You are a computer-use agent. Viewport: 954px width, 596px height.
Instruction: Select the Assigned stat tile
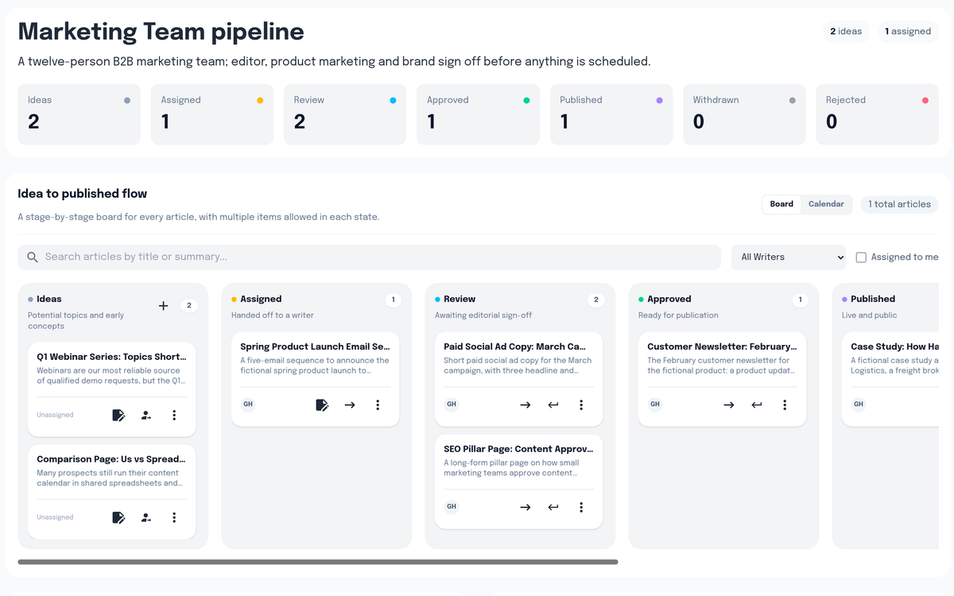pyautogui.click(x=212, y=114)
